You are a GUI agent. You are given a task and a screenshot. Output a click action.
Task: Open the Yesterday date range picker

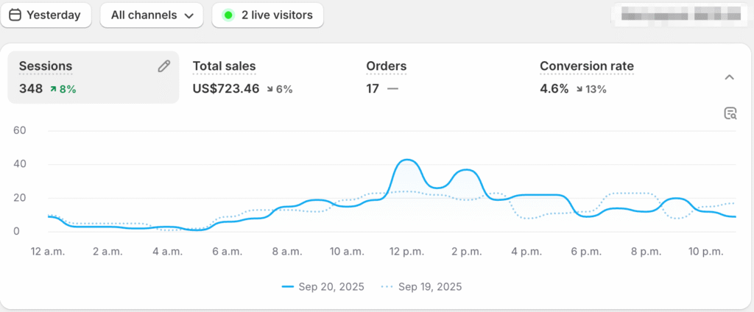tap(46, 15)
